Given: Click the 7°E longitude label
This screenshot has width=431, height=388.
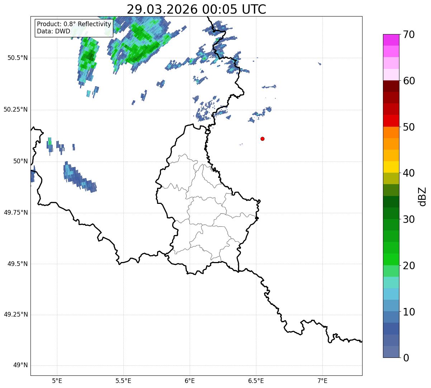Looking at the screenshot, I should (x=322, y=380).
